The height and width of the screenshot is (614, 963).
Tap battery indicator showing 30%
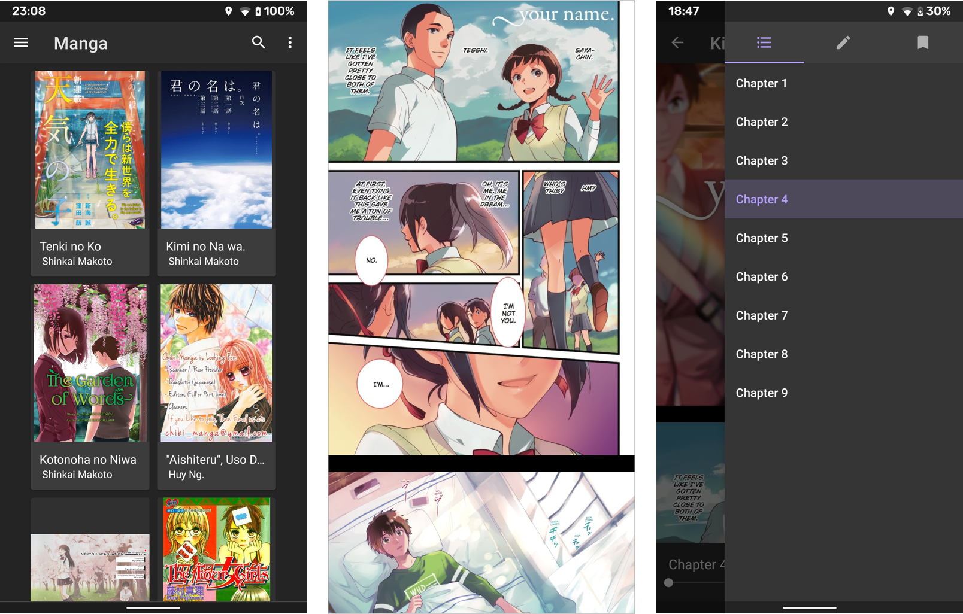pos(933,11)
